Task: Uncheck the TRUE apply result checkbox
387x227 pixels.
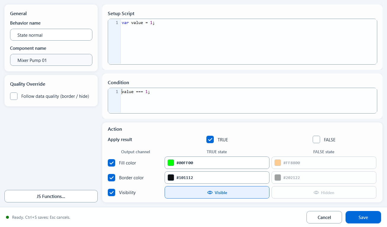Action: coord(210,140)
